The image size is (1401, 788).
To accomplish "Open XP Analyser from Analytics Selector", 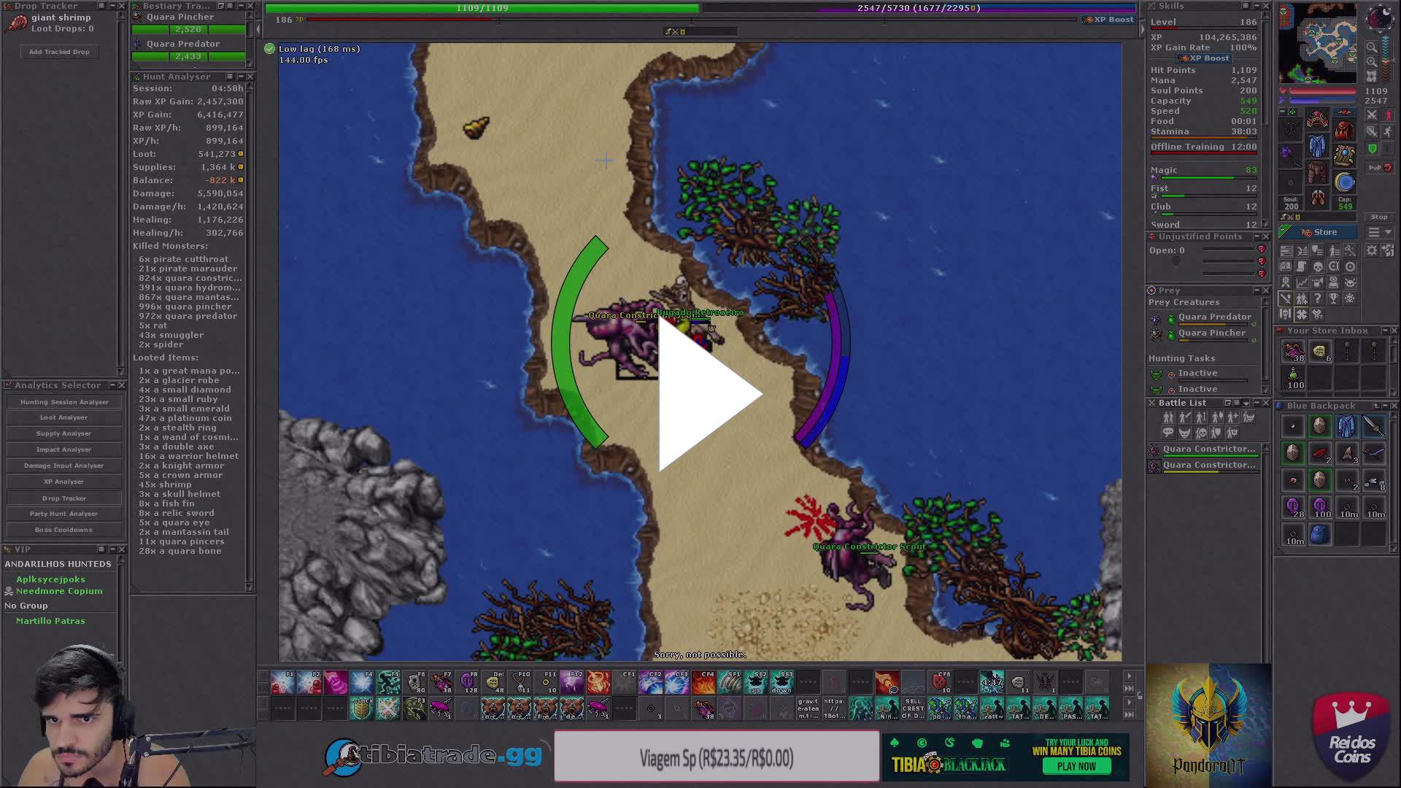I will pos(63,482).
